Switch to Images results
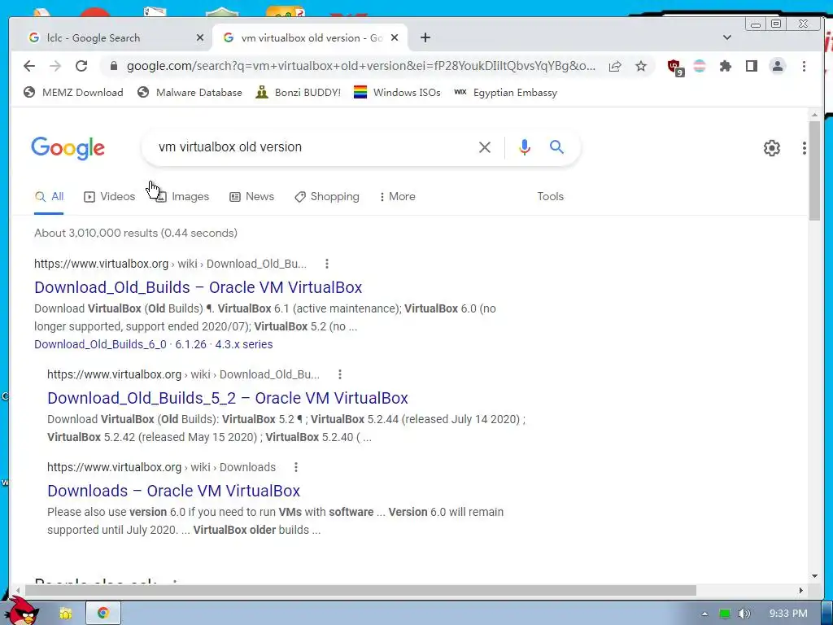Image resolution: width=833 pixels, height=625 pixels. [x=182, y=197]
